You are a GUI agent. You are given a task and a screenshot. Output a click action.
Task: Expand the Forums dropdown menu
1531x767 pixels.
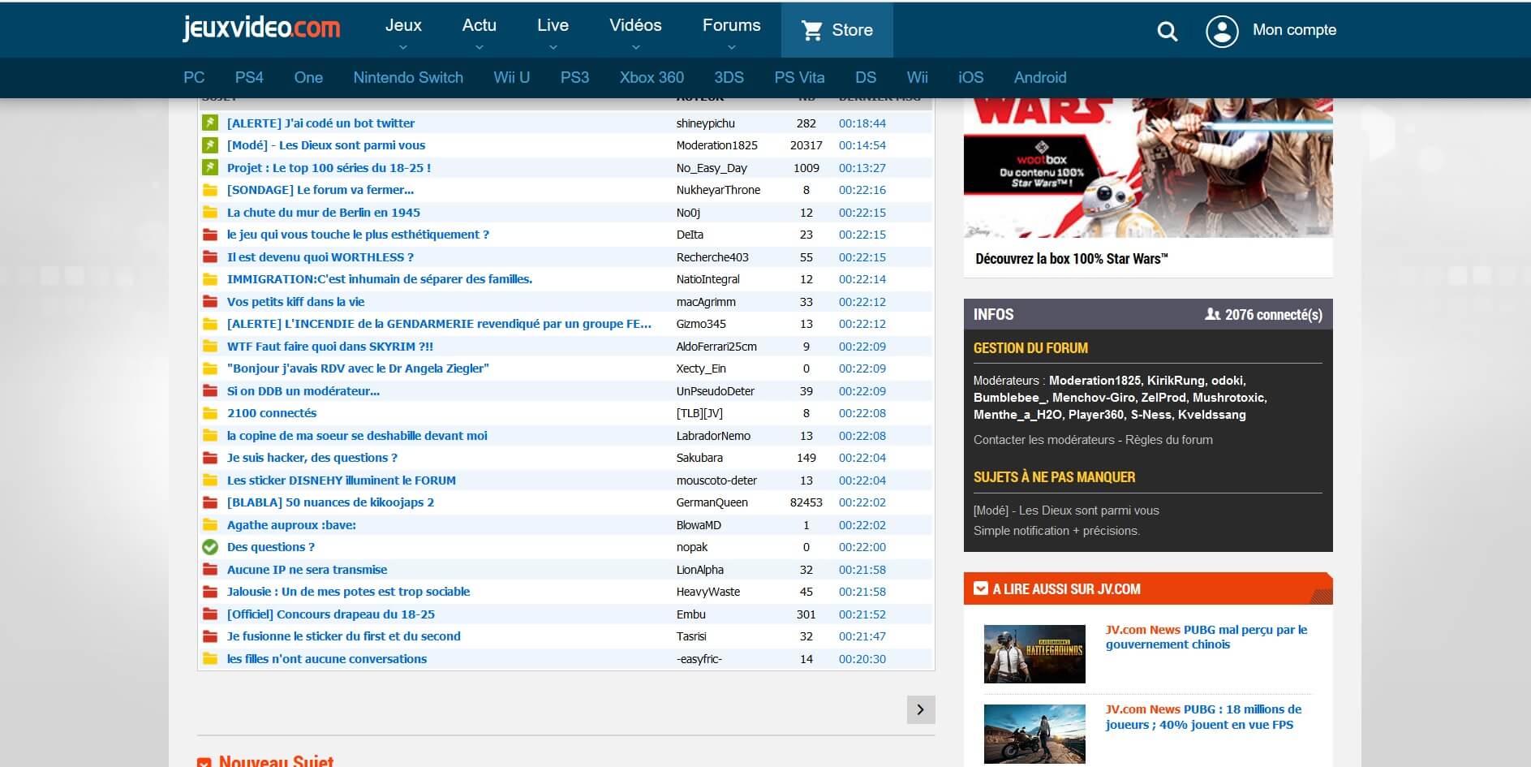(x=731, y=32)
